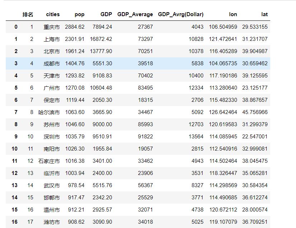This screenshot has width=296, height=228.
Task: Select city cell 北京市
Action: click(x=52, y=51)
